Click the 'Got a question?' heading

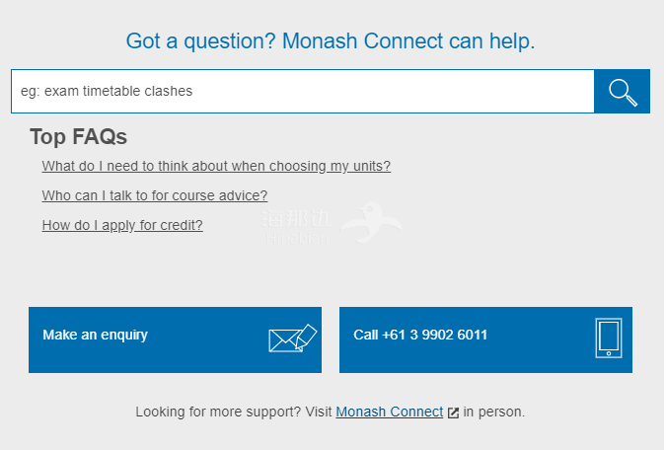click(331, 40)
